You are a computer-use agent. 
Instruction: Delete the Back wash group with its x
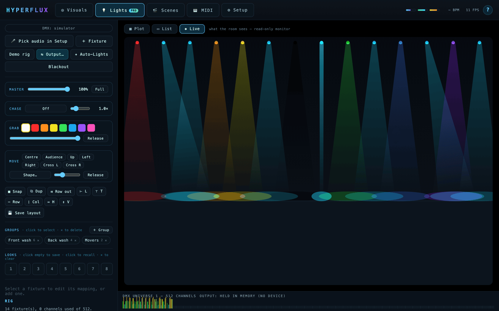[x=75, y=240]
